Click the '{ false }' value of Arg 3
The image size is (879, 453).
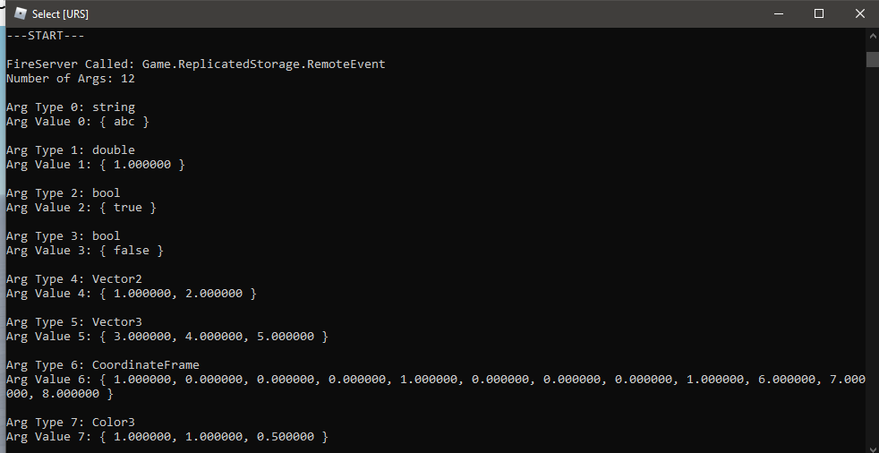click(132, 250)
